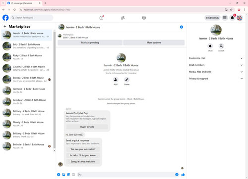Expand Media, files and links section
Screen dimensions: 248x179
216,72
